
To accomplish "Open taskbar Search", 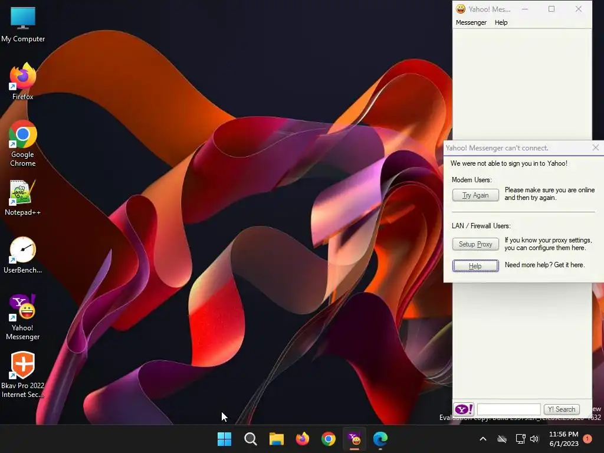I will click(x=250, y=439).
